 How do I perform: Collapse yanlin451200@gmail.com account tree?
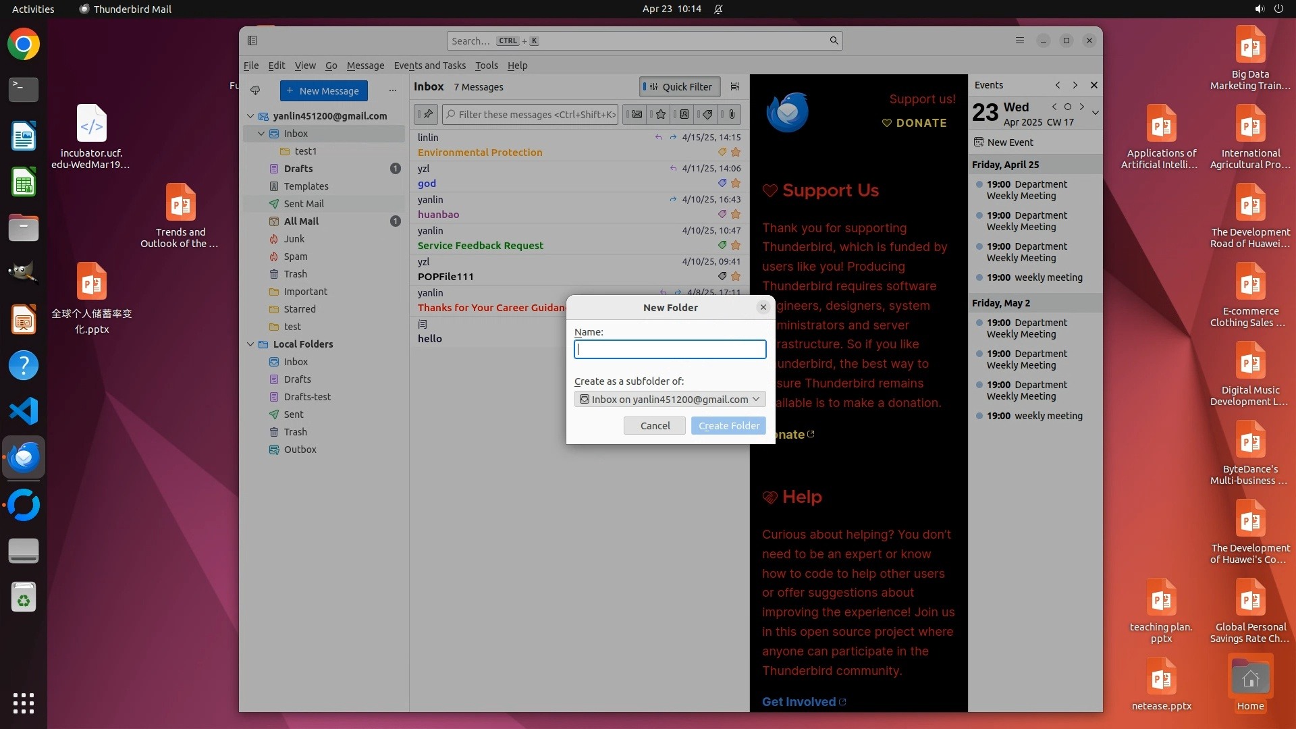click(250, 116)
